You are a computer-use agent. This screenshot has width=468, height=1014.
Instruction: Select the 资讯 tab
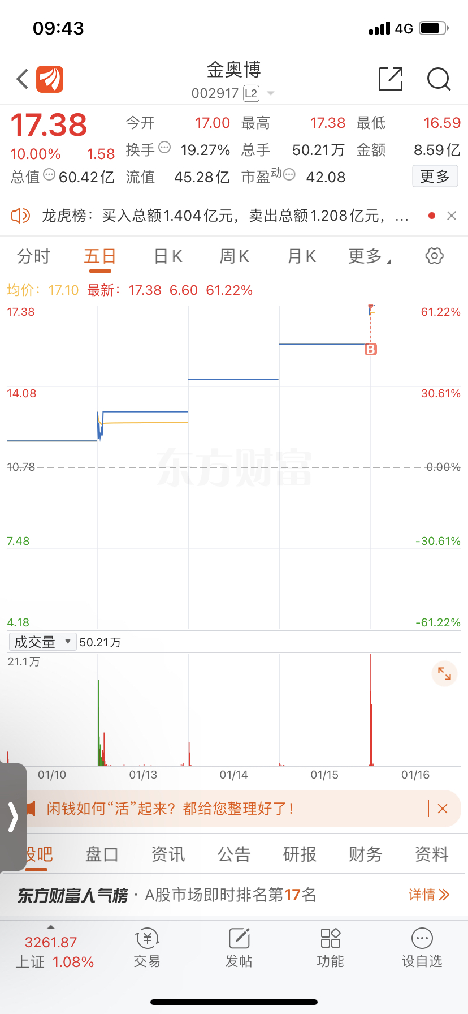[168, 854]
